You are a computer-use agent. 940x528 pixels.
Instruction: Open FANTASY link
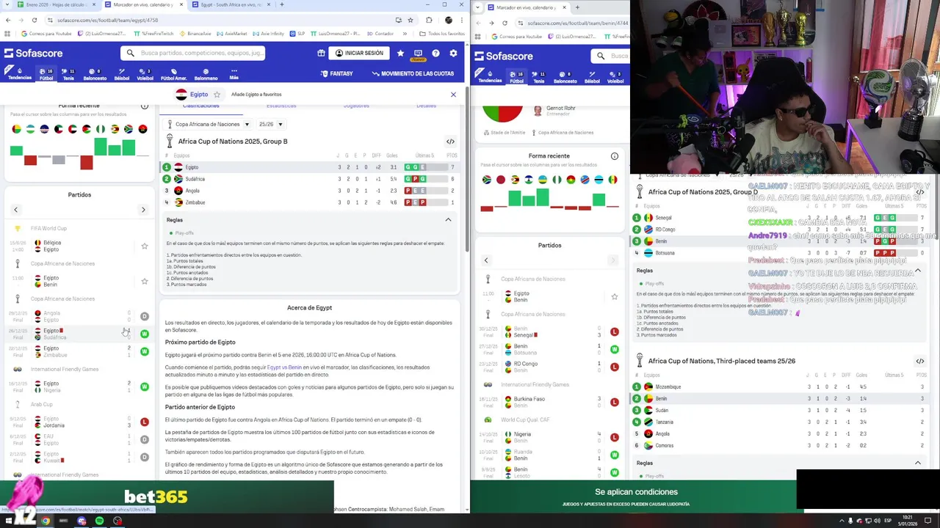point(336,73)
